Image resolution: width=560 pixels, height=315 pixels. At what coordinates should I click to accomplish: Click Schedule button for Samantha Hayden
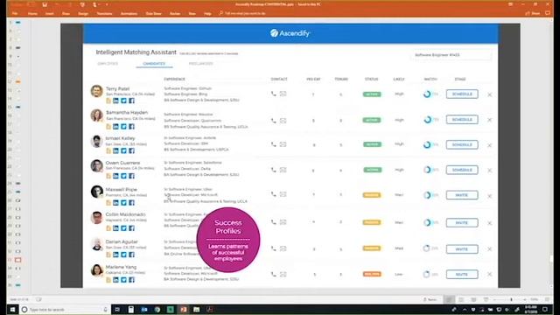click(x=462, y=119)
